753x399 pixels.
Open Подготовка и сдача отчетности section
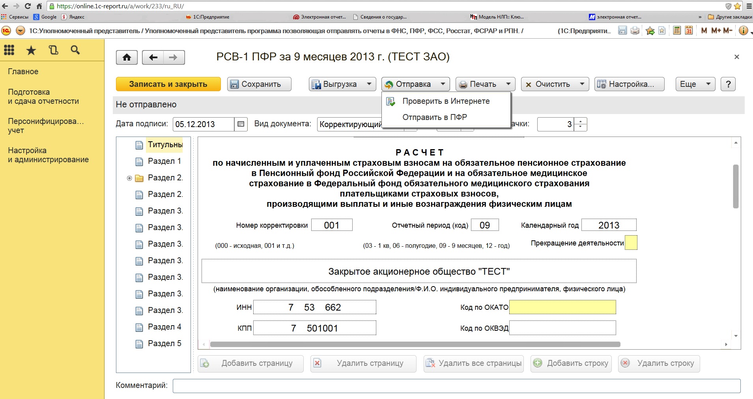[43, 97]
